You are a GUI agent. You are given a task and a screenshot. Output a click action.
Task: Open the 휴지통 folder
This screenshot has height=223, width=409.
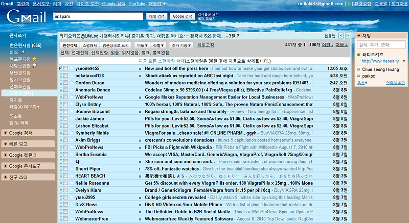(x=16, y=100)
